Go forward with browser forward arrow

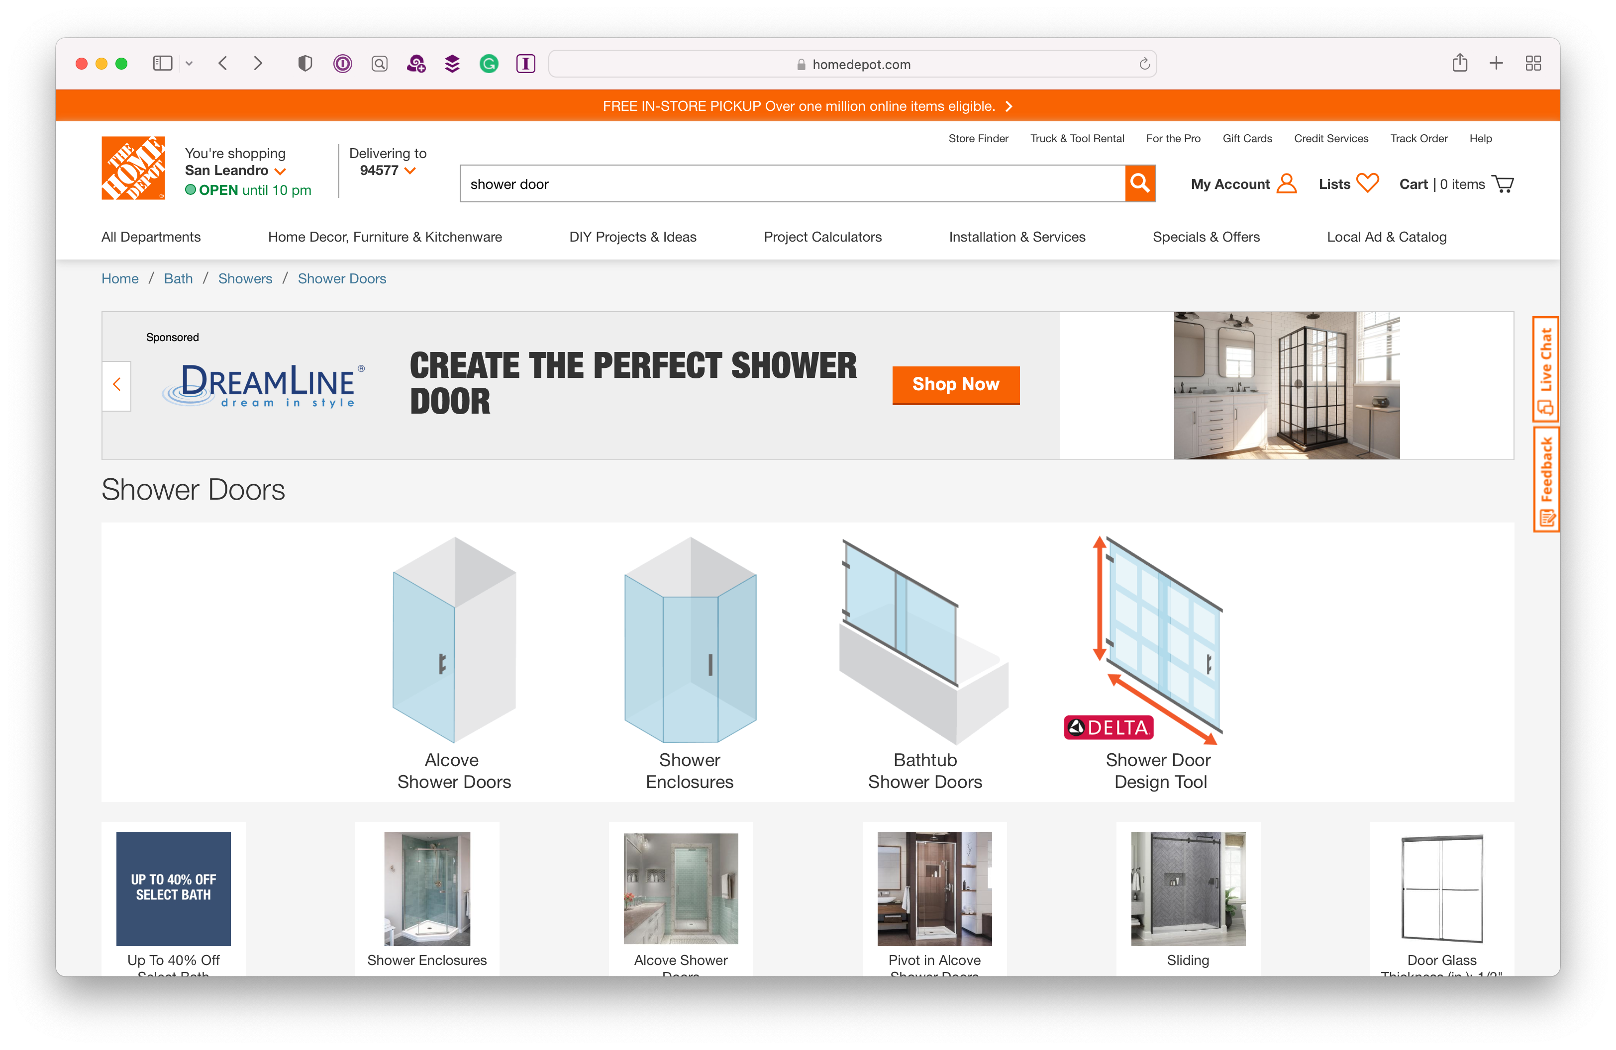pyautogui.click(x=258, y=64)
